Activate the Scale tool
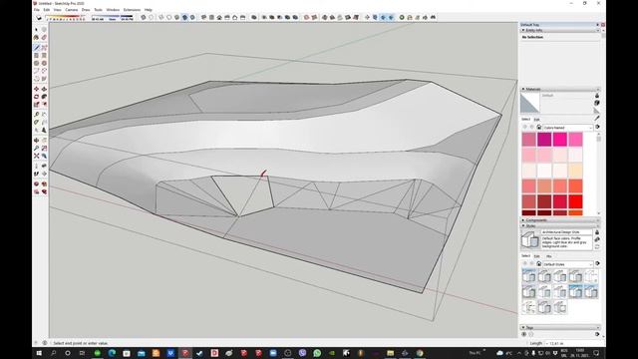Screen dimensions: 638x359 [36, 104]
